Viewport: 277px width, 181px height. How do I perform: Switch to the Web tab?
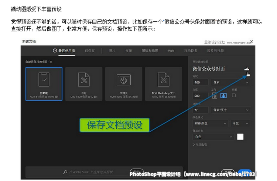[171, 51]
